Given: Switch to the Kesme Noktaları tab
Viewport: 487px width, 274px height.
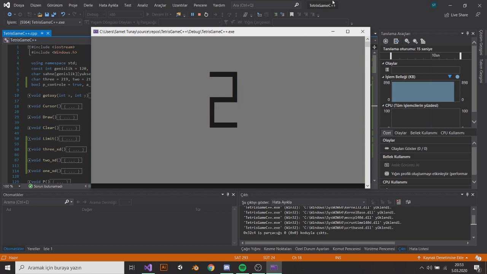Looking at the screenshot, I should (x=278, y=249).
